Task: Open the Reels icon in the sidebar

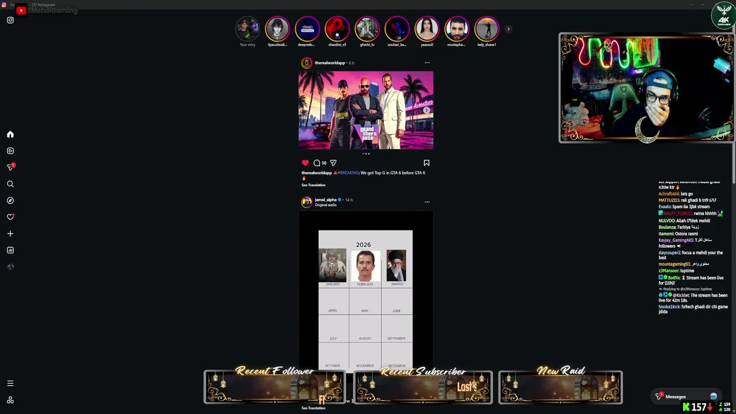Action: (10, 151)
